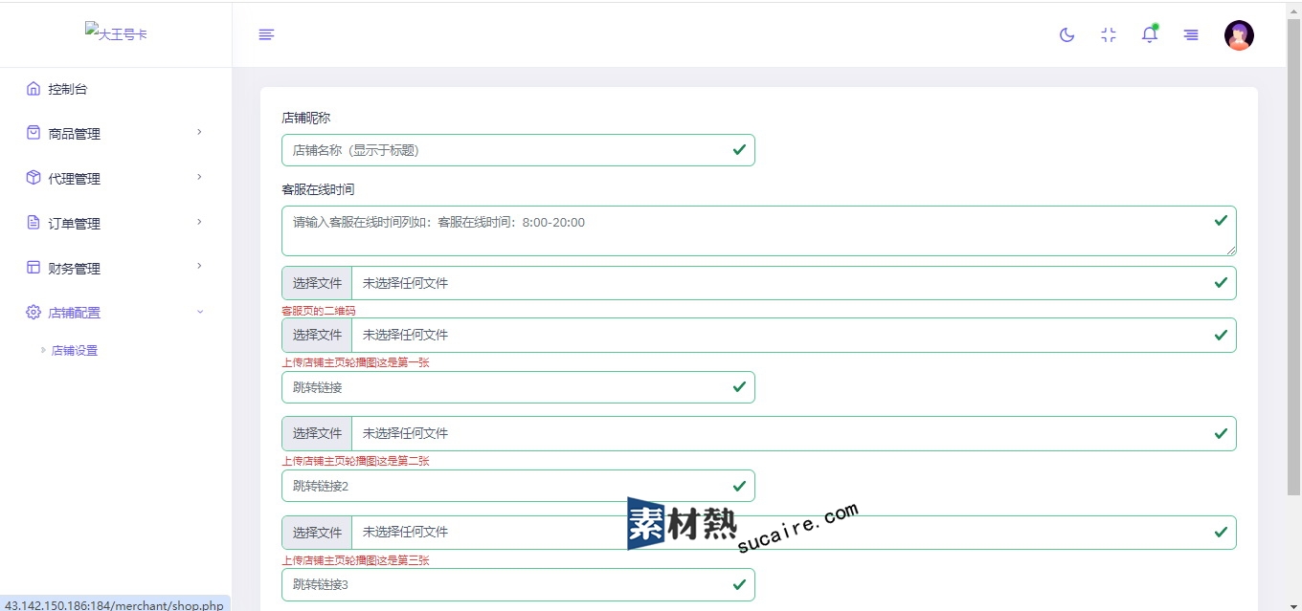Open the right-side settings panel icon
Viewport: 1302px width, 611px height.
click(x=1191, y=35)
